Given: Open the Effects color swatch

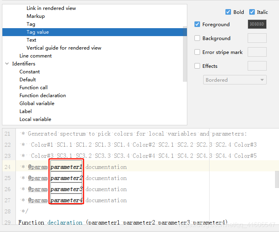Looking at the screenshot, I should click(x=257, y=66).
